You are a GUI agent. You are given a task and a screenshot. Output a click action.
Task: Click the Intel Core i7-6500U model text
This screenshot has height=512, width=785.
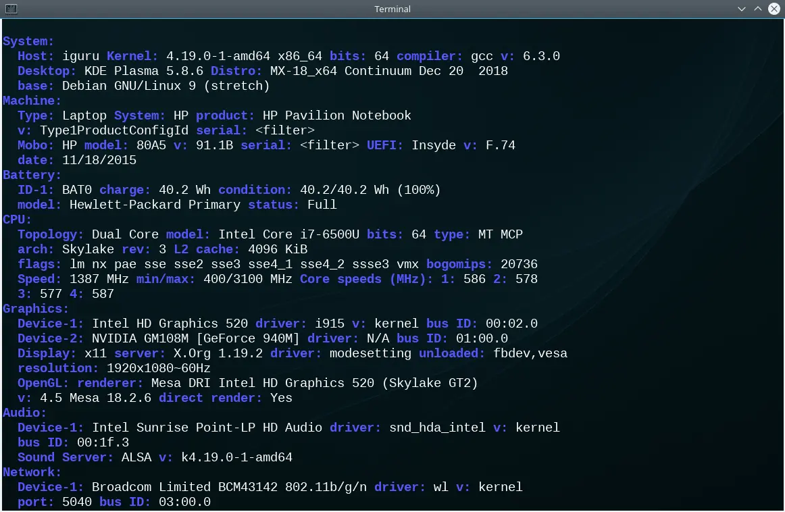(288, 235)
